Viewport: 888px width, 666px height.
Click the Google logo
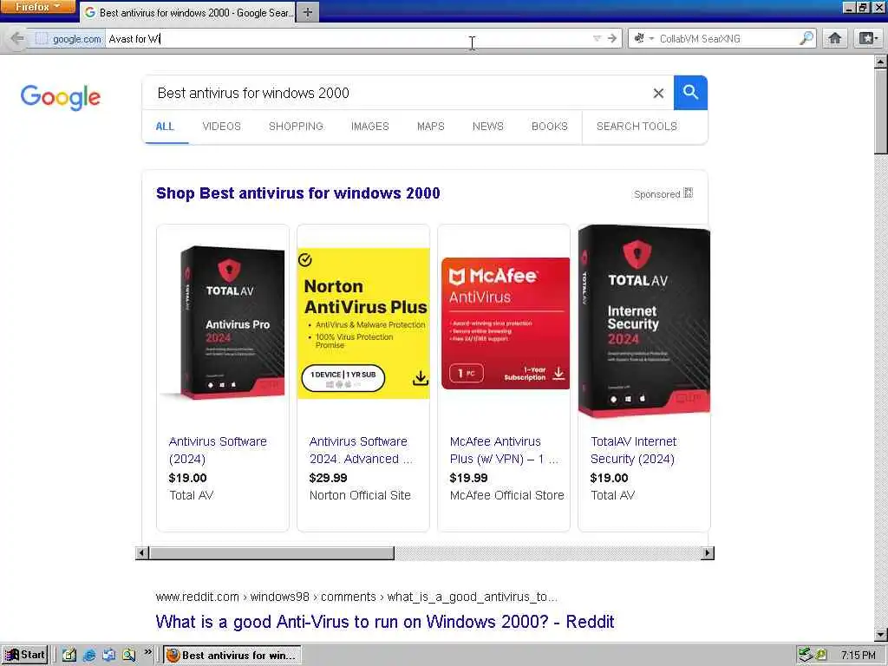(61, 97)
